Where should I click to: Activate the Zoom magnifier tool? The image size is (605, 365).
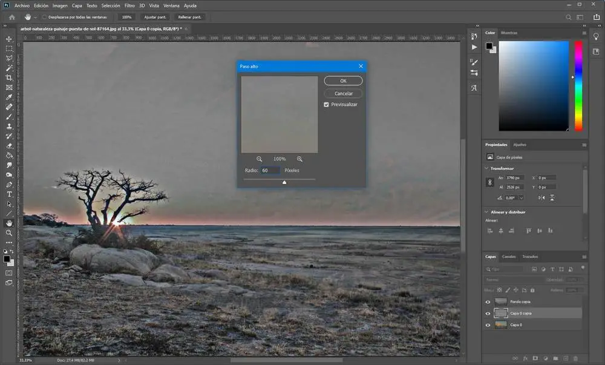[9, 232]
